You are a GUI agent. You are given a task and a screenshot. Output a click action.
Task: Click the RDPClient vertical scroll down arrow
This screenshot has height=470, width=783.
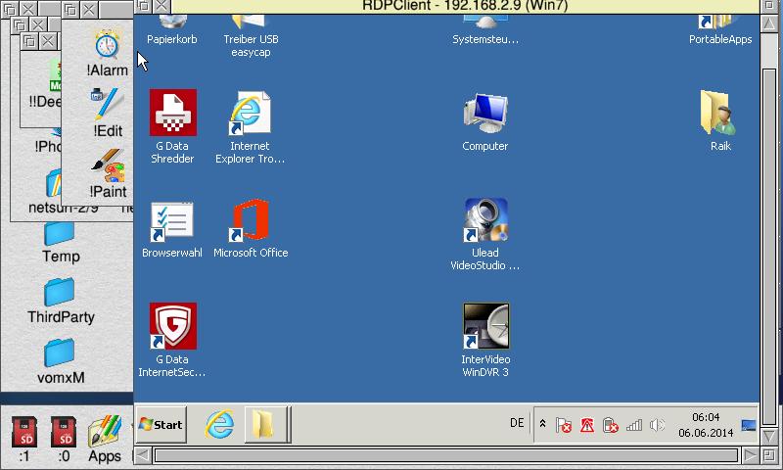click(769, 436)
